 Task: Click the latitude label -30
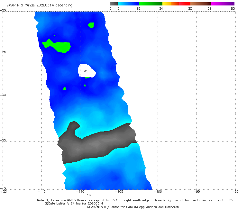click(3, 95)
